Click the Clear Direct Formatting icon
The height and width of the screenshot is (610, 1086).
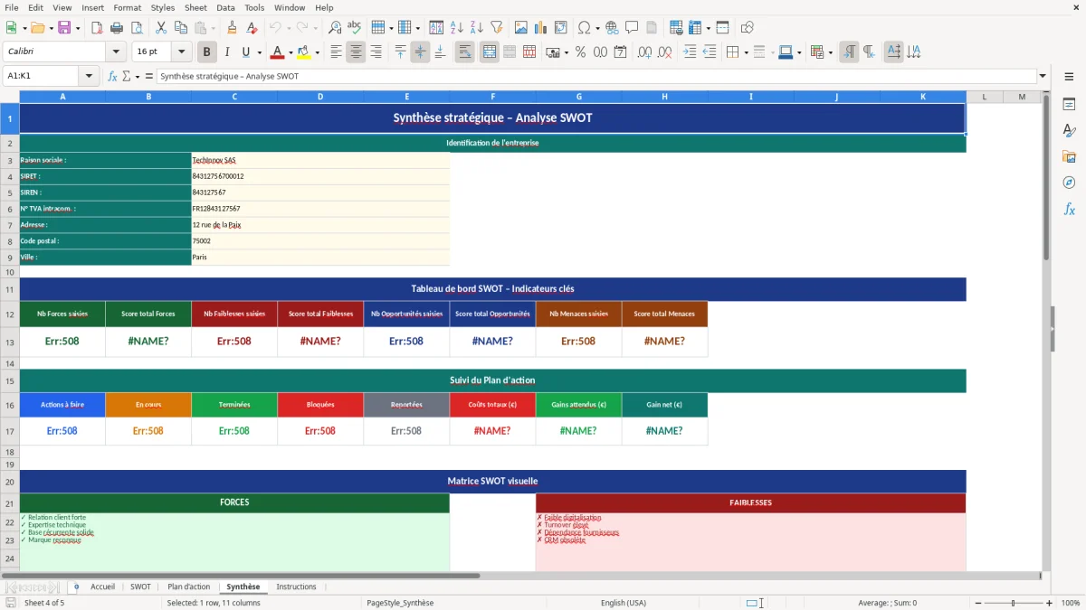coord(252,28)
